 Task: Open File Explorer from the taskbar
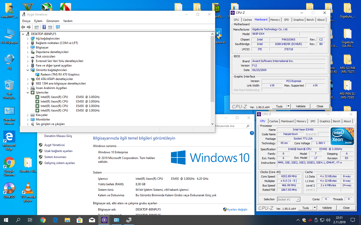point(67,220)
